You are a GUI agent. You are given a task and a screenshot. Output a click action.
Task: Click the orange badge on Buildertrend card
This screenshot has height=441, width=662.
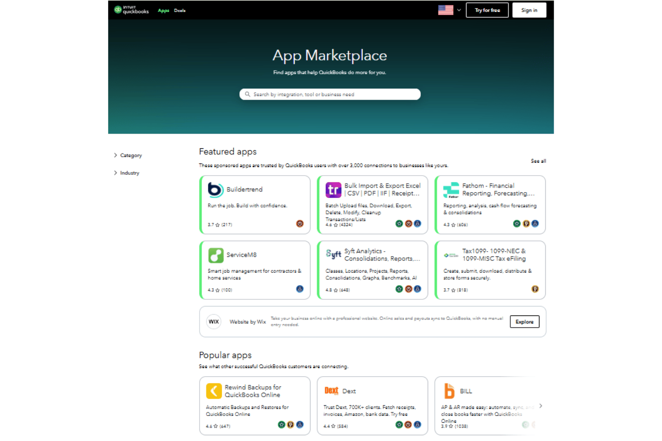[x=300, y=223]
